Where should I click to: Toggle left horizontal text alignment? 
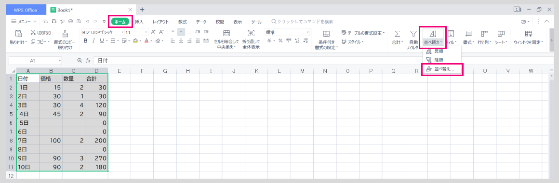point(173,41)
